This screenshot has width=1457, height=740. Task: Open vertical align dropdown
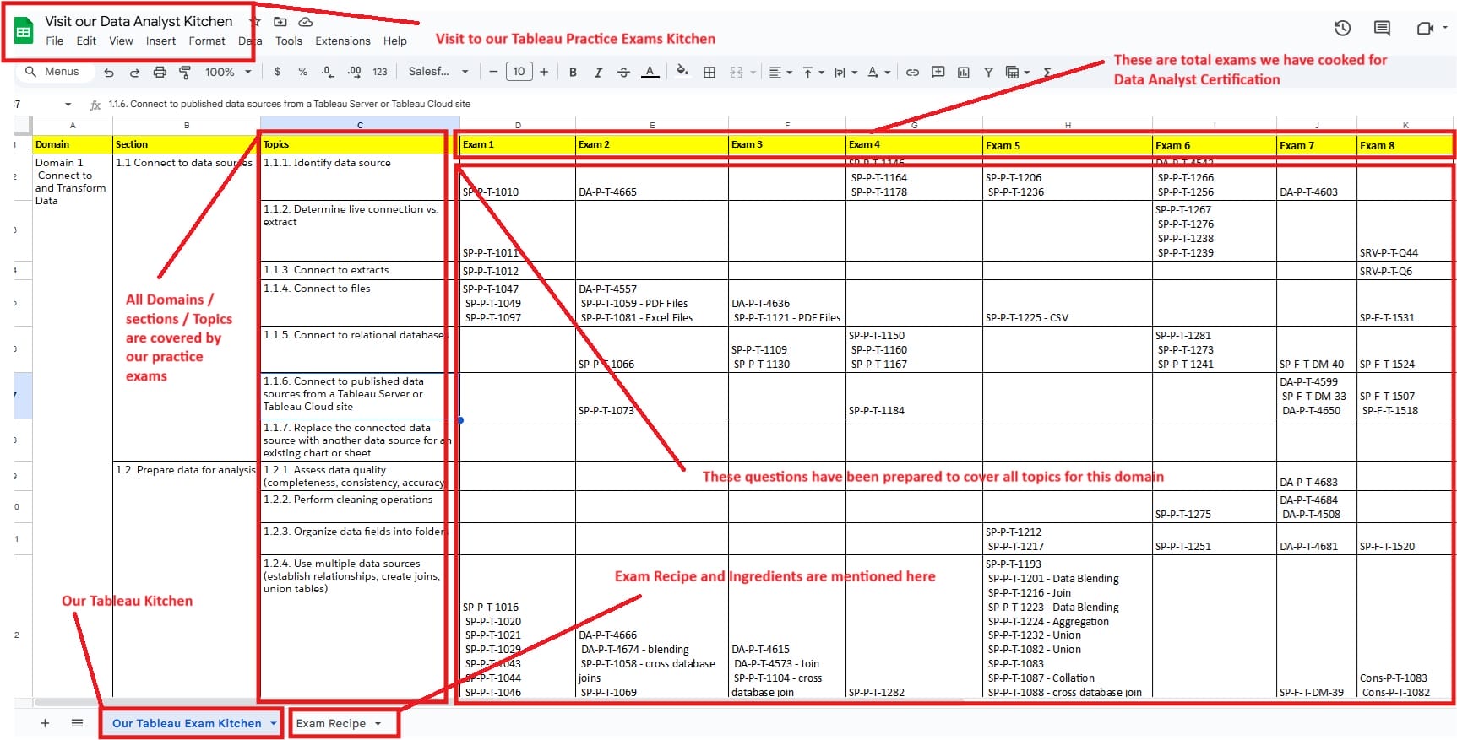pos(813,73)
